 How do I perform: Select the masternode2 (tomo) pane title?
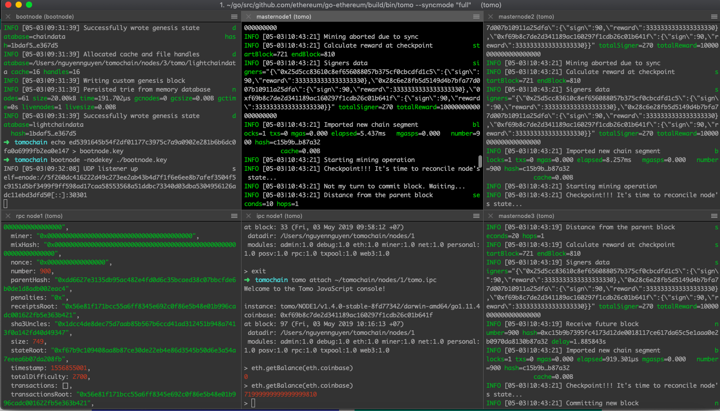click(526, 17)
